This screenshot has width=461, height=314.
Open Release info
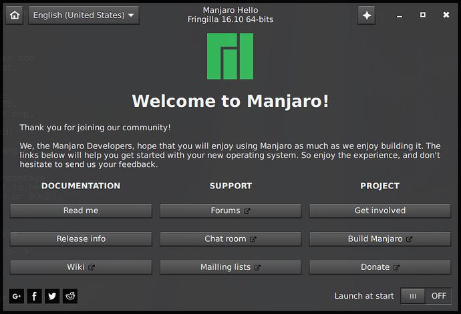pyautogui.click(x=81, y=239)
